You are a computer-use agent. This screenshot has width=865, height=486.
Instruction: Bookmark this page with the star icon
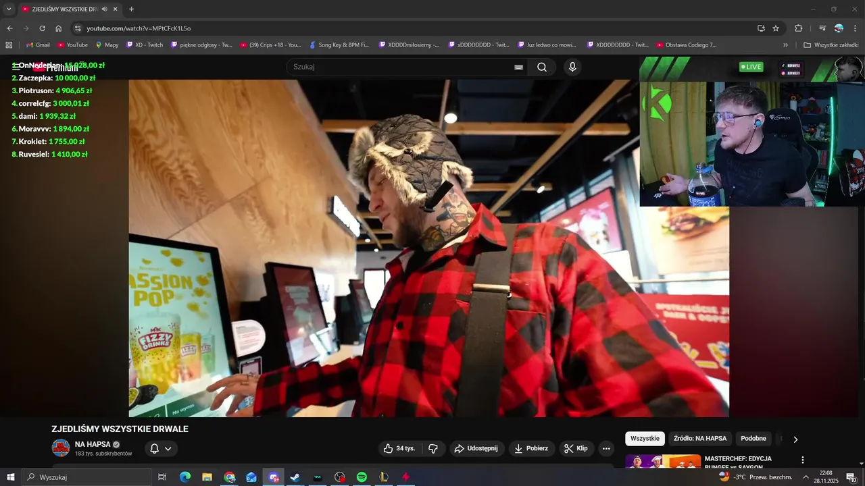(x=776, y=28)
